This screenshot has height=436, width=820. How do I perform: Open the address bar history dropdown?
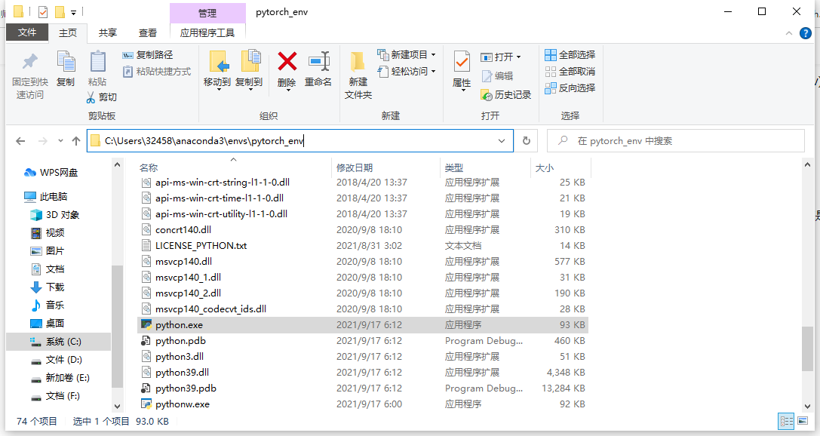[502, 141]
